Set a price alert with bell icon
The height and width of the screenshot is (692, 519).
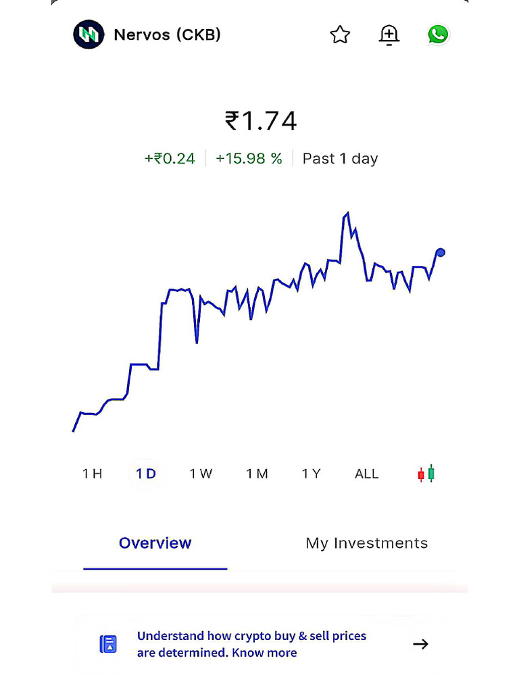coord(389,34)
